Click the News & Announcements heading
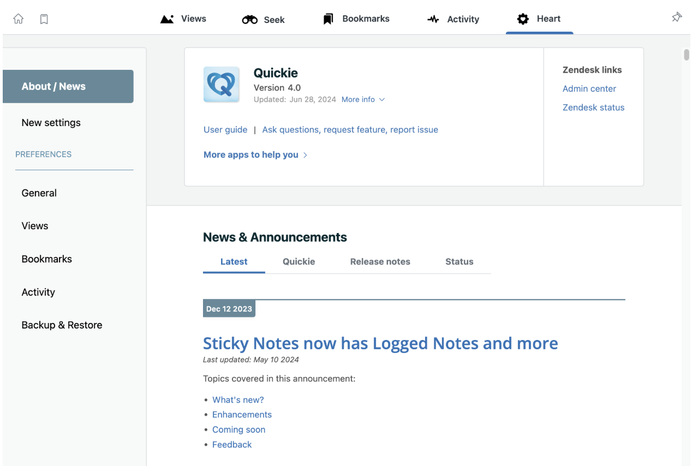This screenshot has width=692, height=466. 275,237
